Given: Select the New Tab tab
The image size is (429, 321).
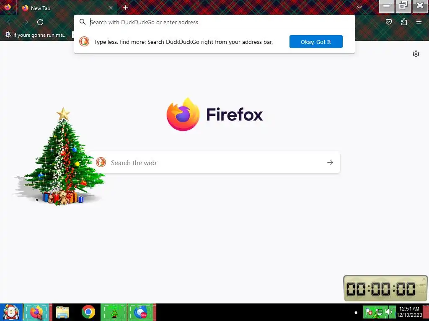Looking at the screenshot, I should (67, 8).
